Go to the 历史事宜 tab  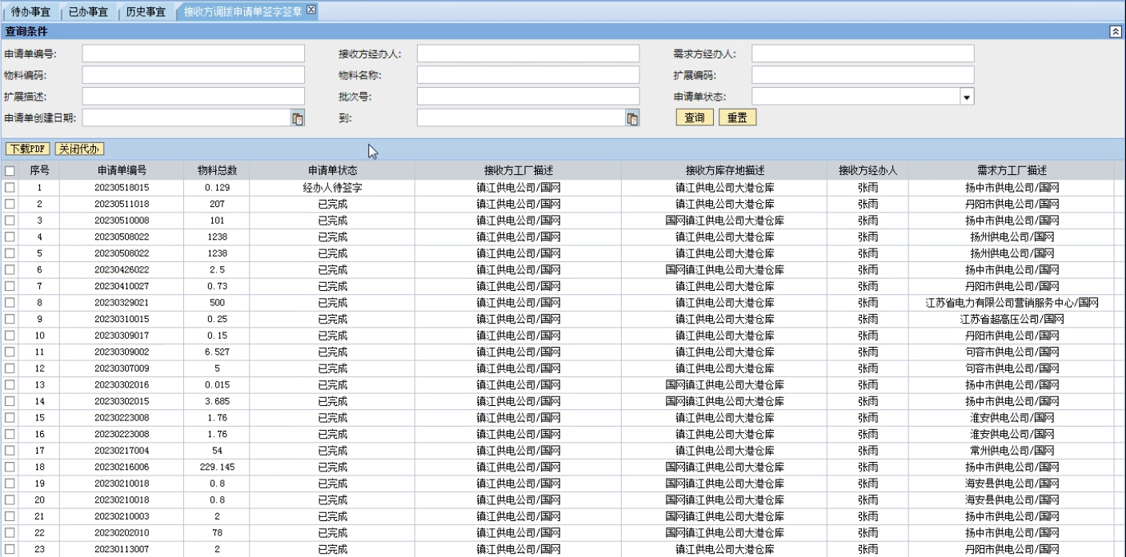[146, 11]
